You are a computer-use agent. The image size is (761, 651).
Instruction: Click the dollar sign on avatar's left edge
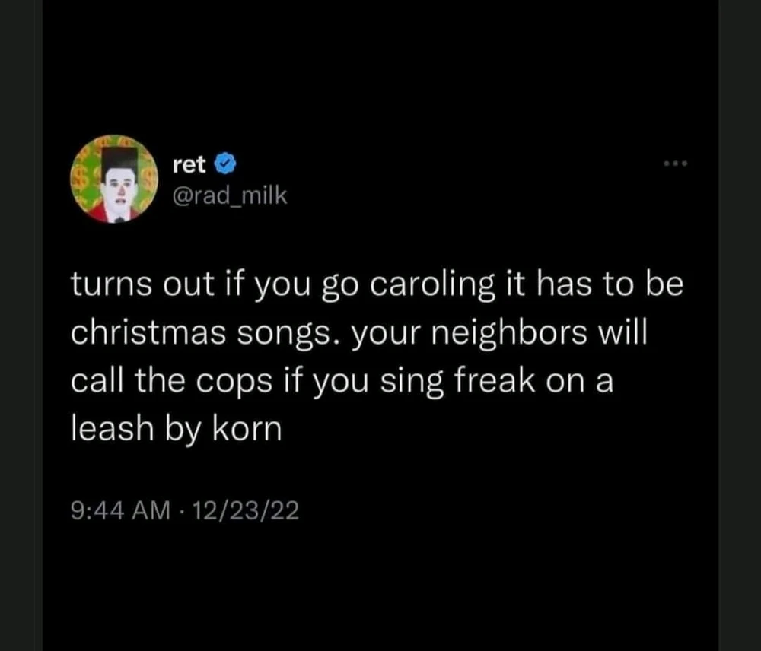pos(78,177)
